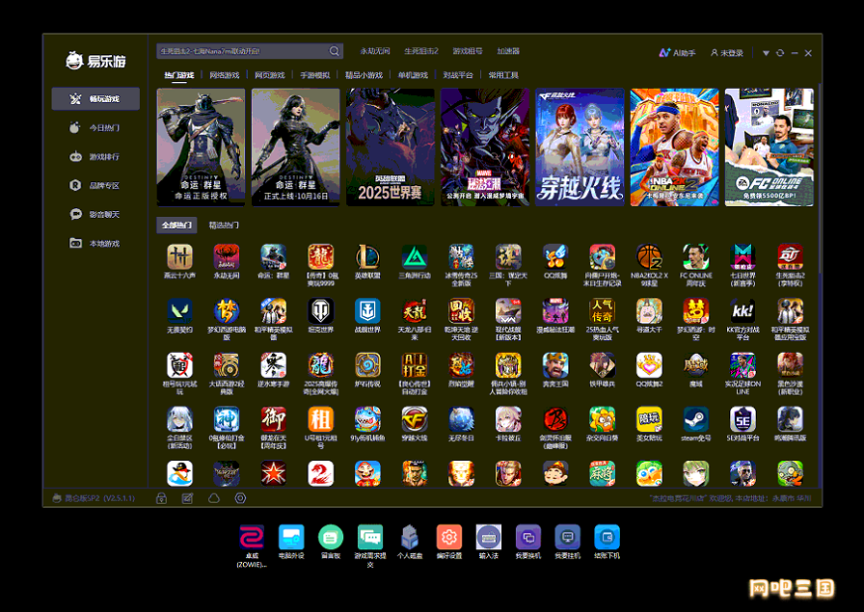This screenshot has width=864, height=612.
Task: Open the 炉石传说 game icon
Action: coord(367,364)
